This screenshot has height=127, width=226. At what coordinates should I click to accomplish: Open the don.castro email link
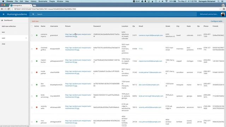pyautogui.click(x=149, y=85)
